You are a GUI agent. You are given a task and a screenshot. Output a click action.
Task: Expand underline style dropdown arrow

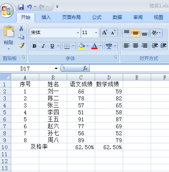[x=58, y=46]
